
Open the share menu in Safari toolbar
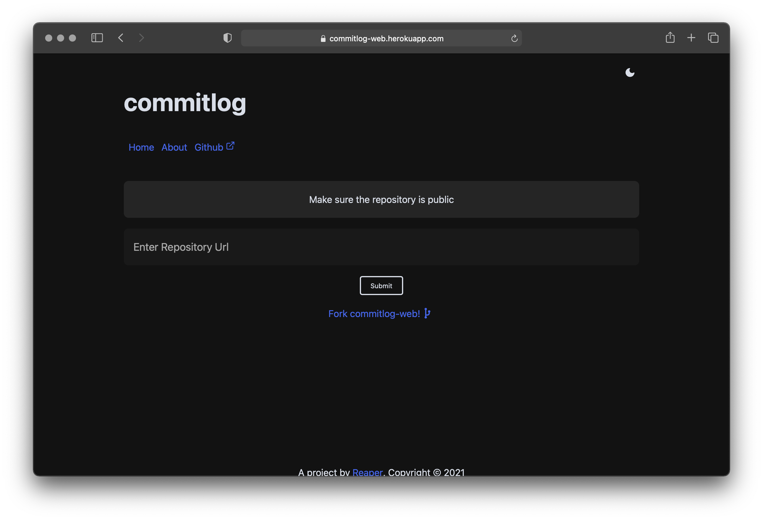click(670, 38)
